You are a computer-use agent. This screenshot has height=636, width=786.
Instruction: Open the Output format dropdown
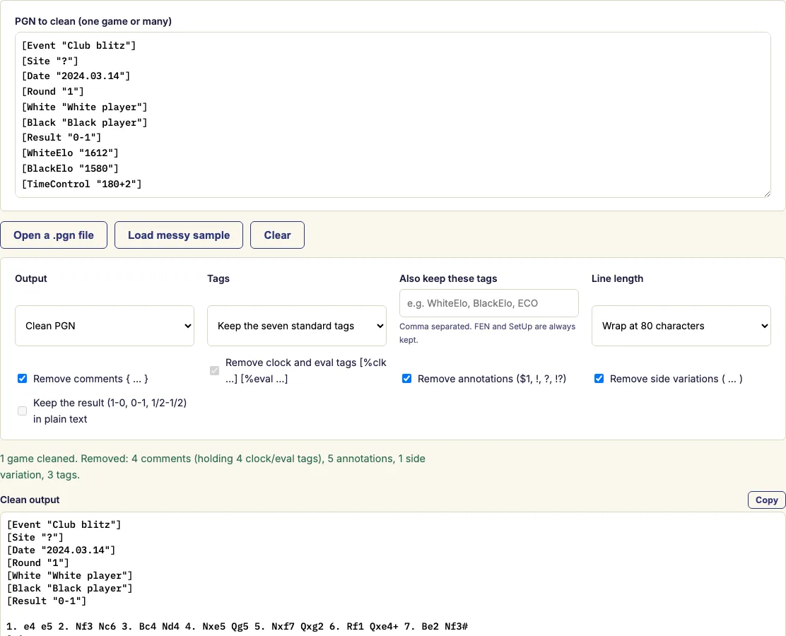pos(105,326)
